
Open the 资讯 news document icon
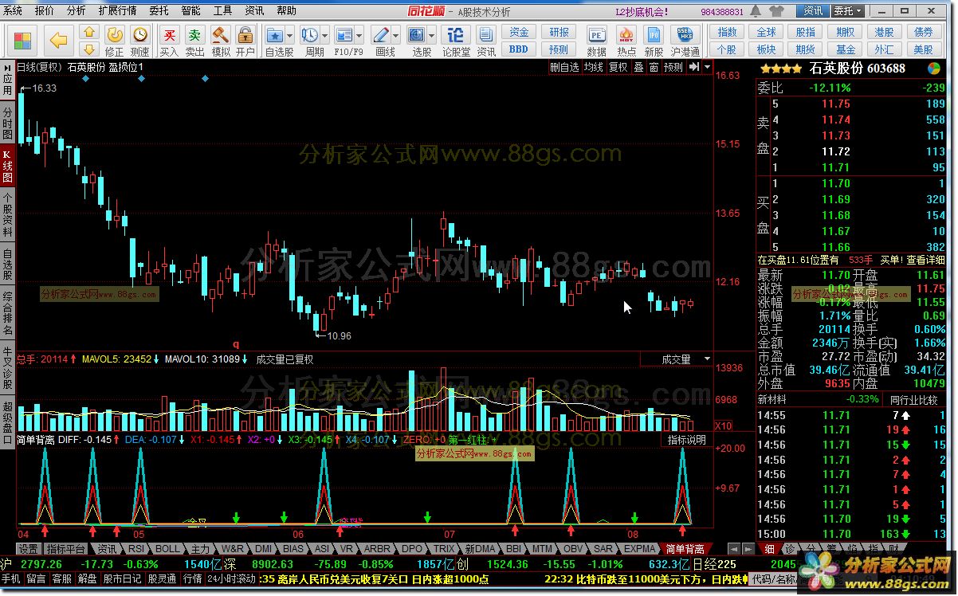pyautogui.click(x=486, y=40)
